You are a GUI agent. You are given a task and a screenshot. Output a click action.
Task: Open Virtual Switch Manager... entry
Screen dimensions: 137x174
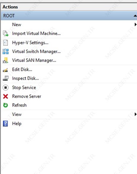pyautogui.click(x=36, y=52)
